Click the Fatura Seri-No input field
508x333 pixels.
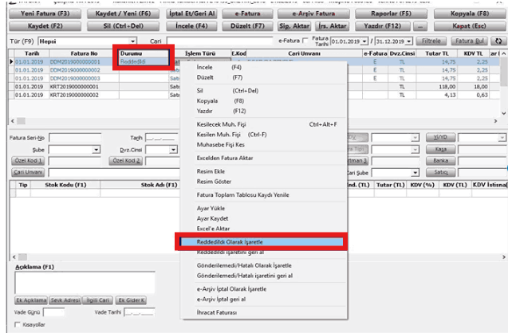pos(75,138)
